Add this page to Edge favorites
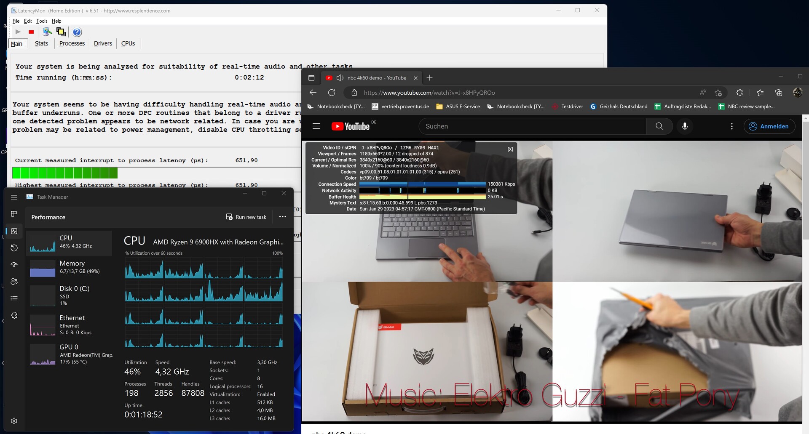This screenshot has height=434, width=809. (x=718, y=93)
